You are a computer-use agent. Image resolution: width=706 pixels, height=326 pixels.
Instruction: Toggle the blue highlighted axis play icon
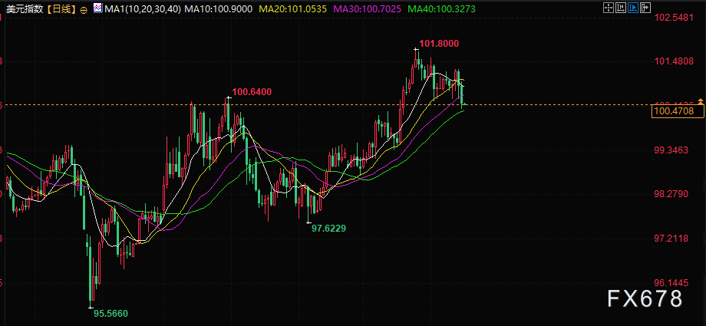point(633,8)
